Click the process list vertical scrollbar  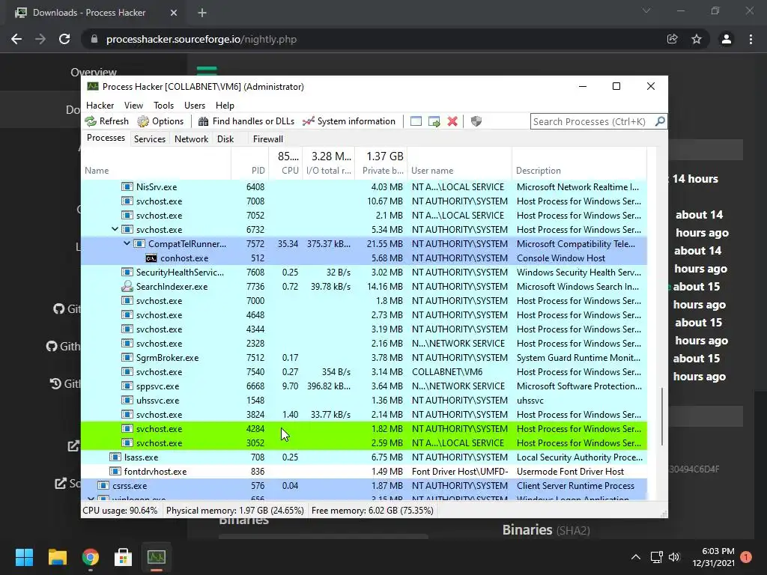662,416
